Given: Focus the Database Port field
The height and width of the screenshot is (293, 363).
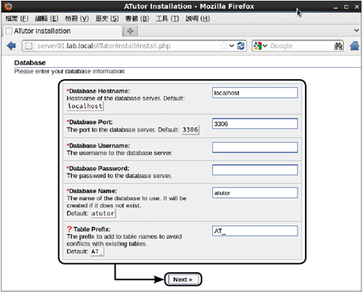Looking at the screenshot, I should pyautogui.click(x=255, y=123).
